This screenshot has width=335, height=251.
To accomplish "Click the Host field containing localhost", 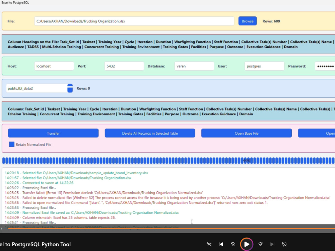I will (x=54, y=66).
